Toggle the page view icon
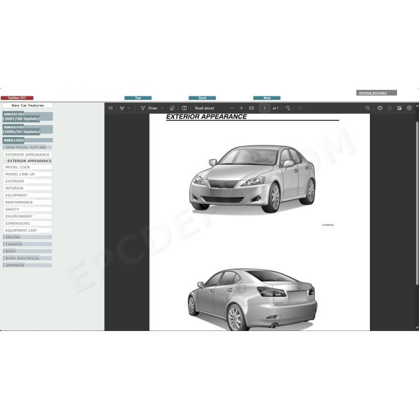 (x=184, y=108)
